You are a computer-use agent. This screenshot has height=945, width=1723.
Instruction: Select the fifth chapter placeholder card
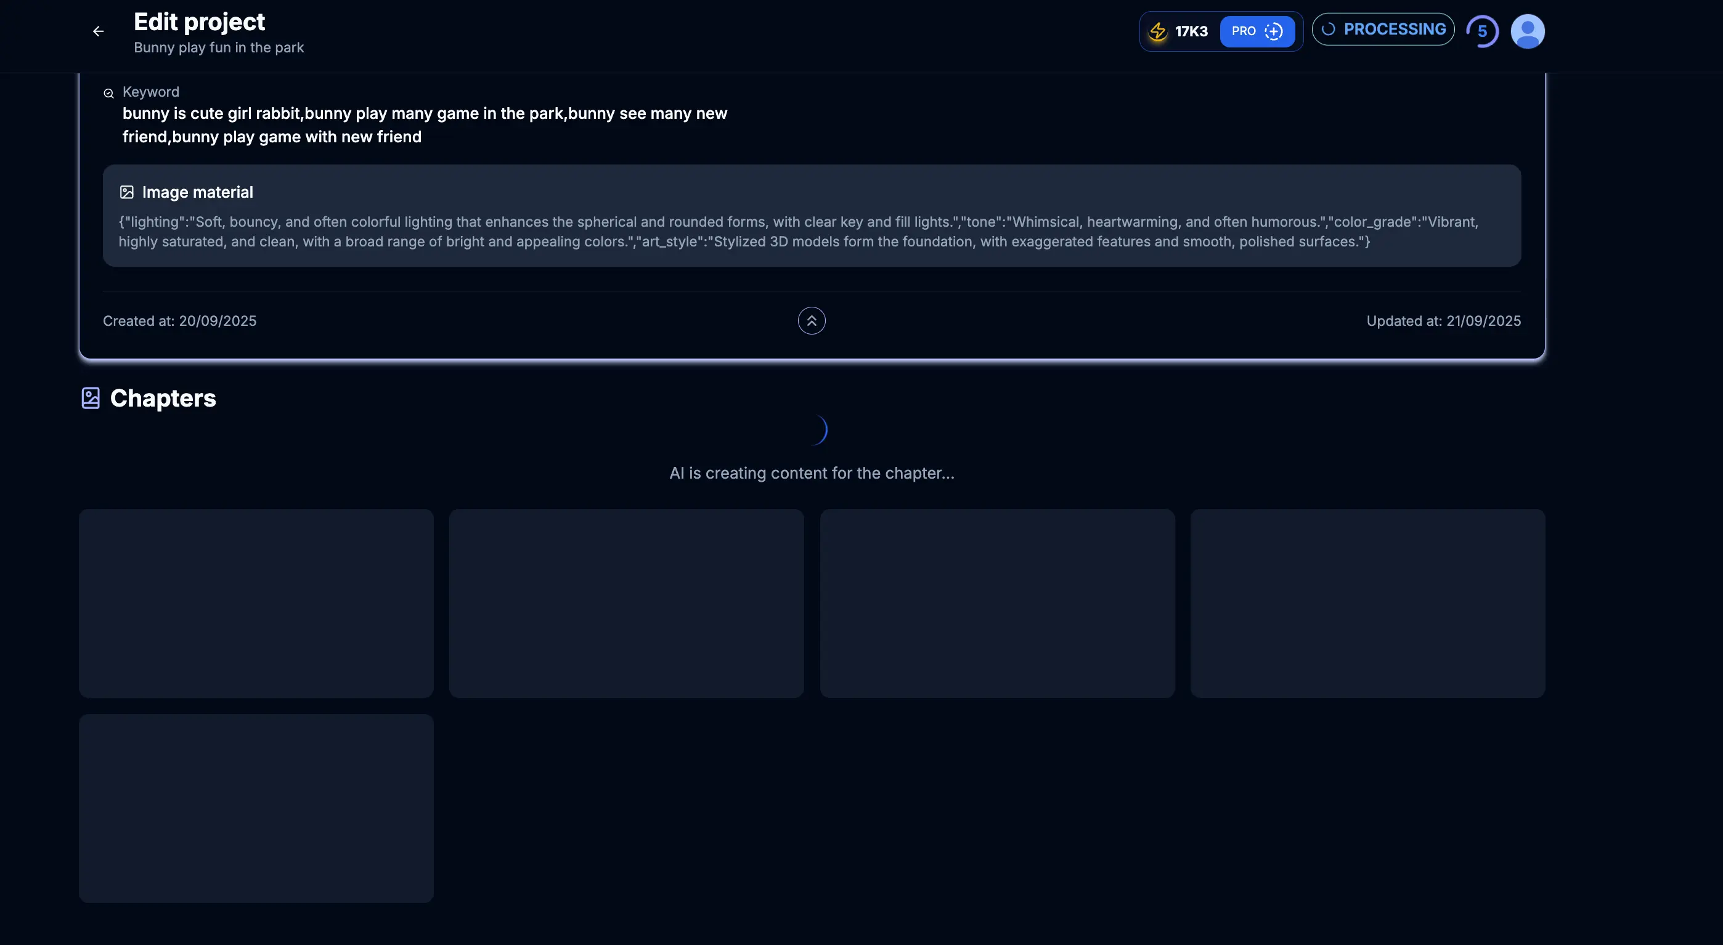[256, 808]
